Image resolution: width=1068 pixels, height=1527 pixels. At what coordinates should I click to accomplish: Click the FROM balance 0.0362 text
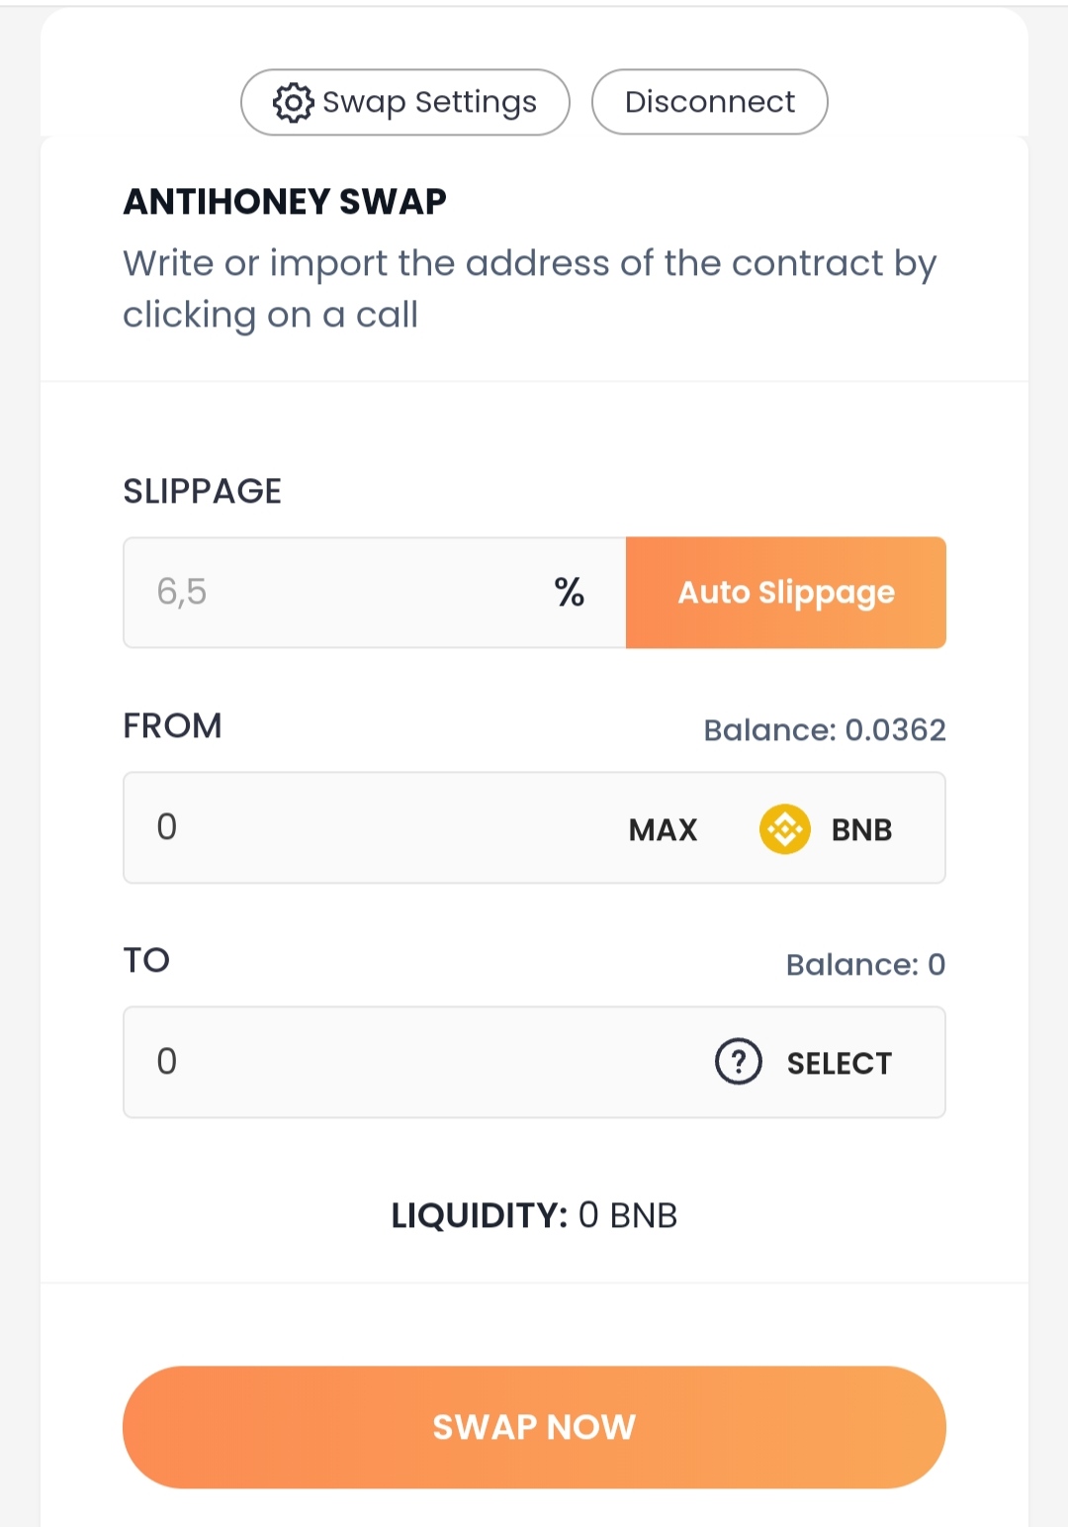click(825, 730)
